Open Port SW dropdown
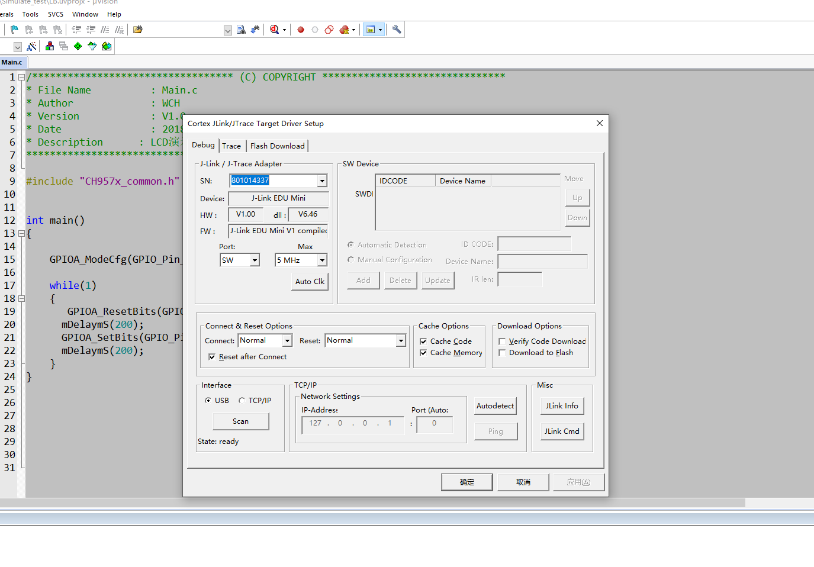The width and height of the screenshot is (814, 567). (x=255, y=260)
